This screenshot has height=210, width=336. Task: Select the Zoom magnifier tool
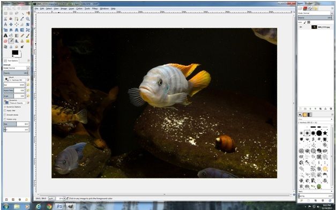point(28,19)
